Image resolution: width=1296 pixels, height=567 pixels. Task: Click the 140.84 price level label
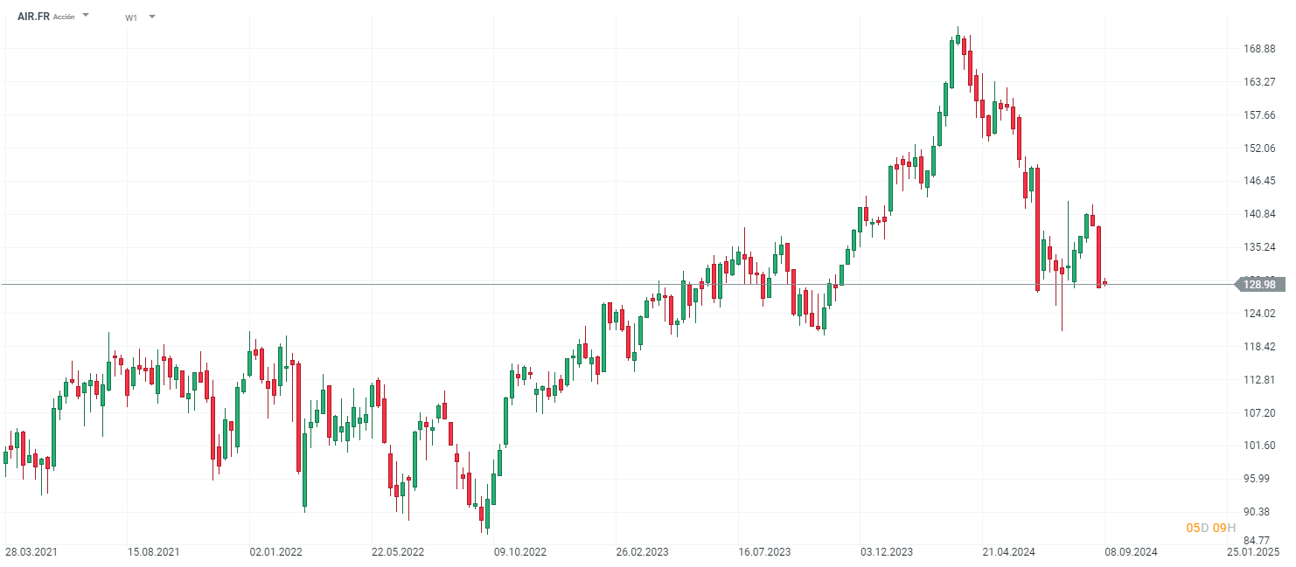pyautogui.click(x=1258, y=214)
